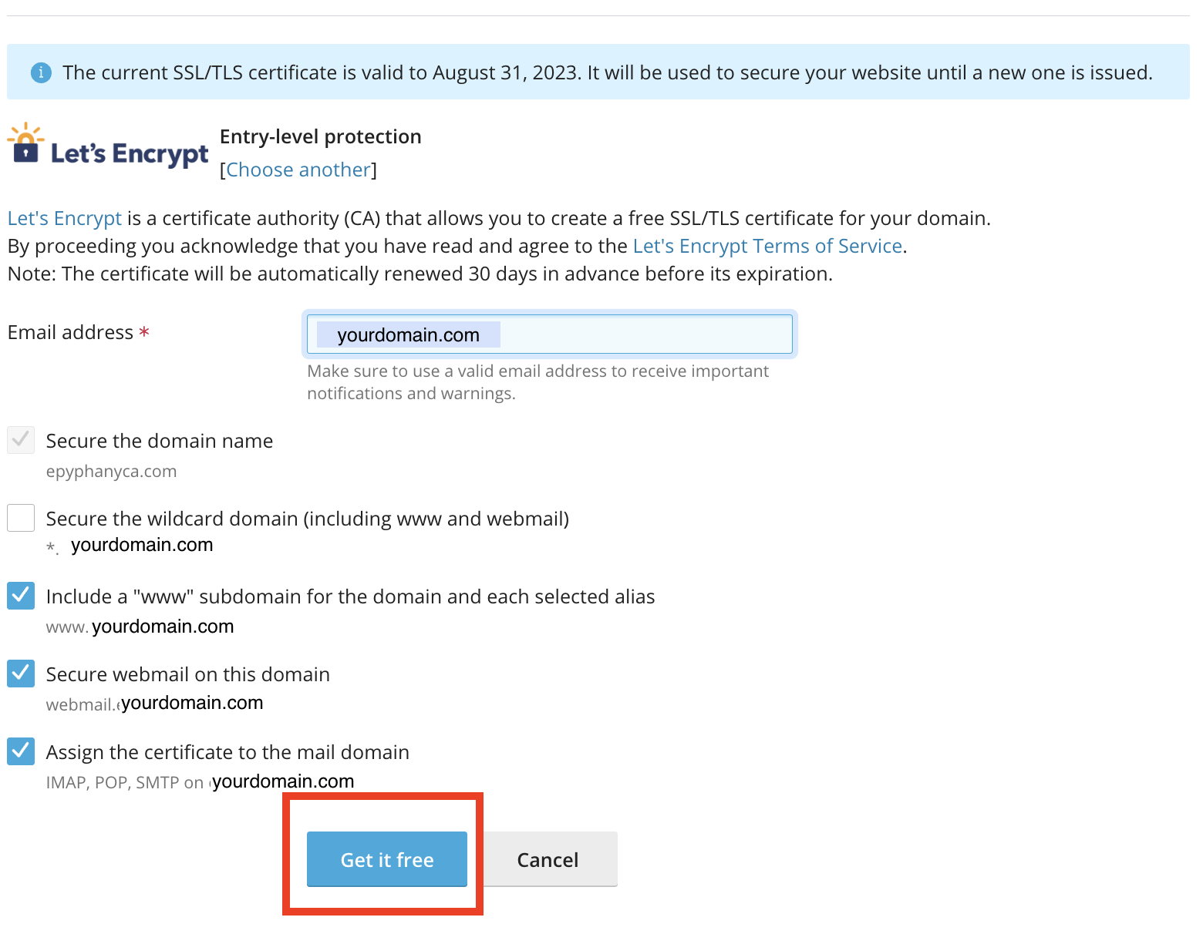Screen dimensions: 1203x934
Task: Disable Secure webmail on this domain
Action: [x=21, y=674]
